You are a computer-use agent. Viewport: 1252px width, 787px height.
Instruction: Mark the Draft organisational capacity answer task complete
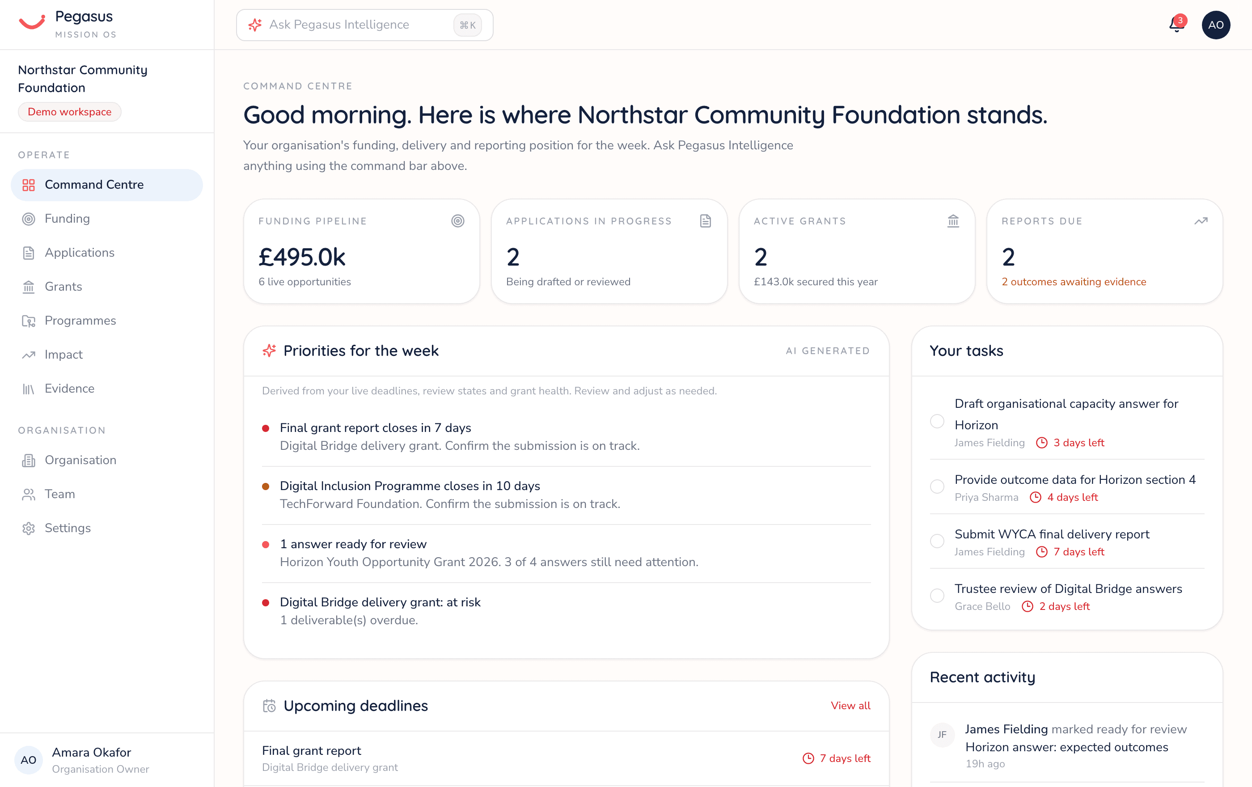937,421
